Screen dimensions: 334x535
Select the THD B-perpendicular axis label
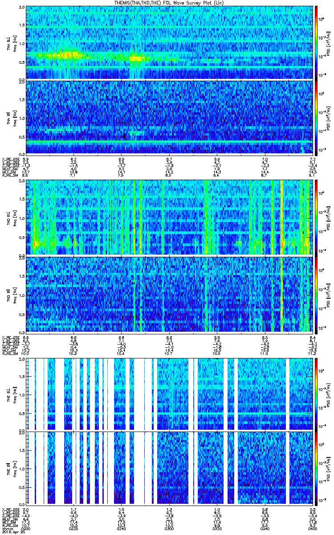[x=8, y=218]
